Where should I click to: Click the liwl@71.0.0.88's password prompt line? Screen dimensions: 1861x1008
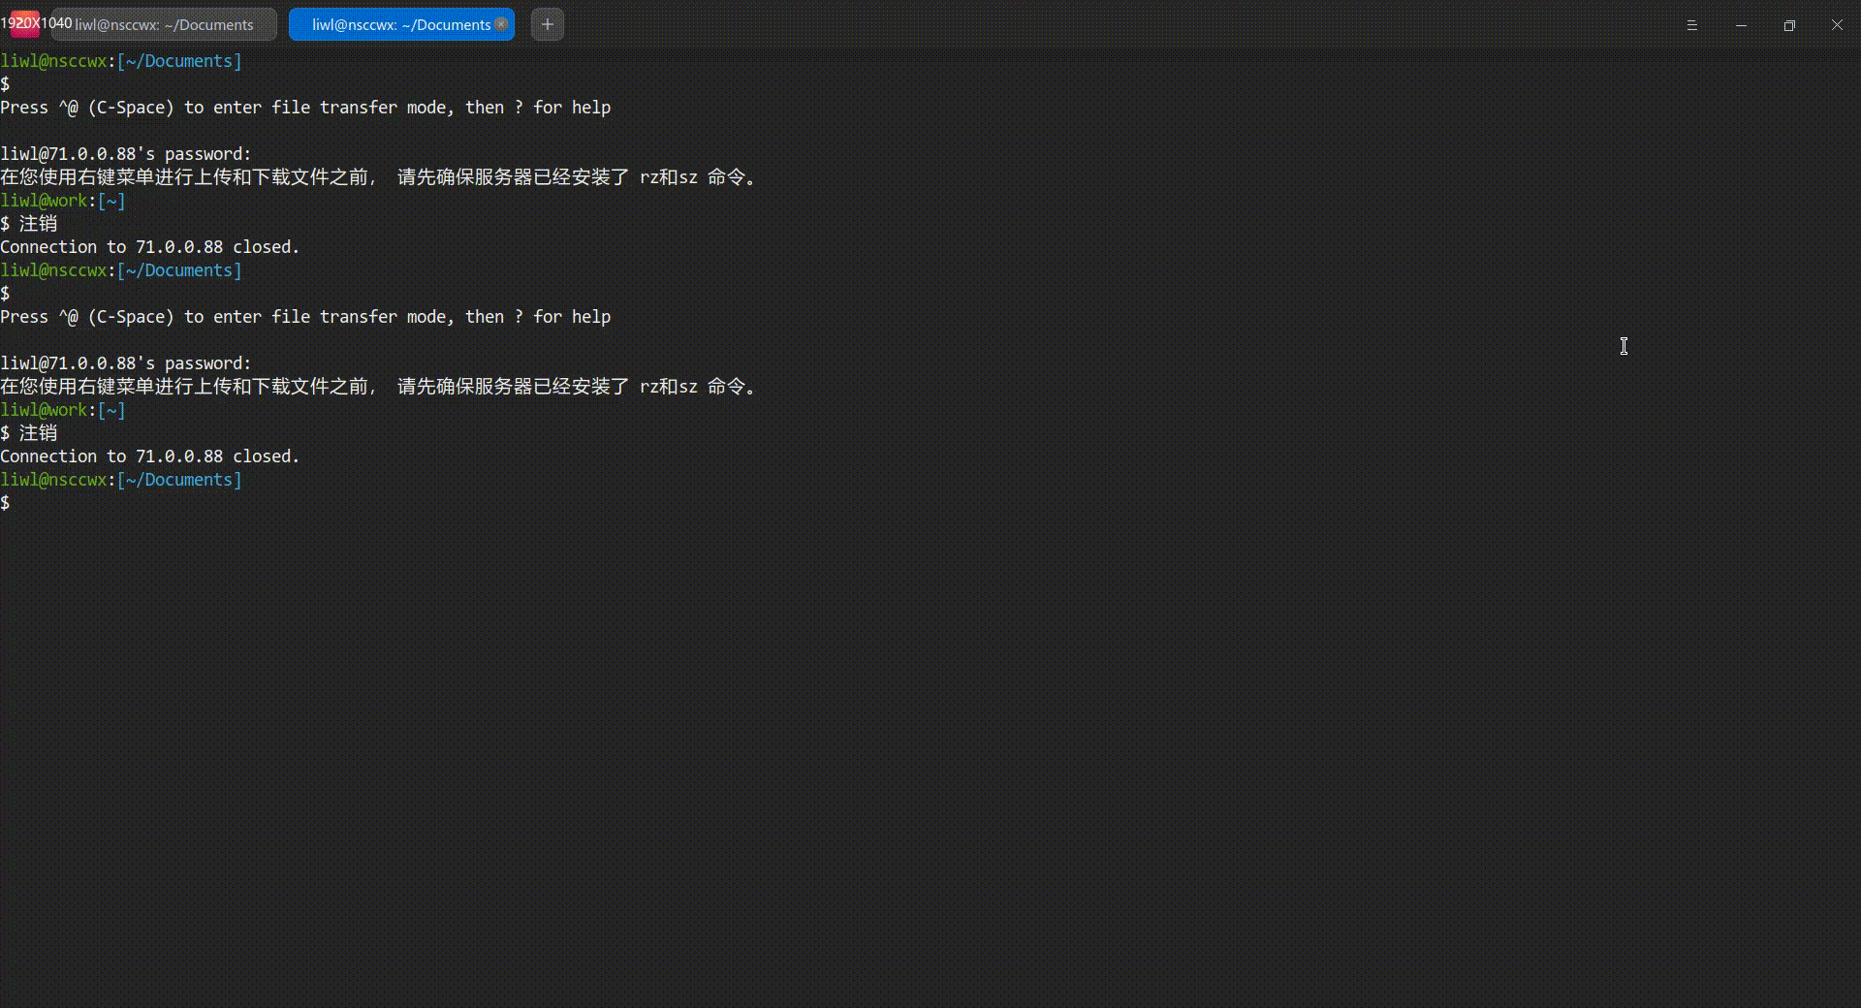[x=125, y=153]
